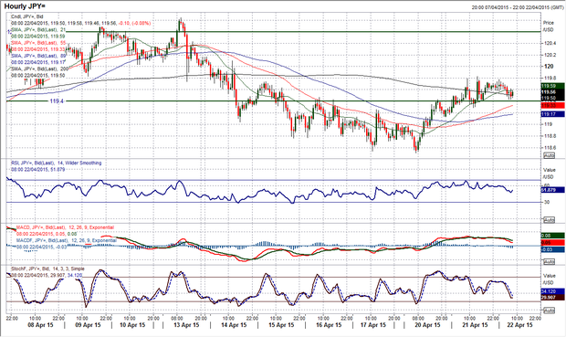566x337 pixels.
Task: Select the green 119.59 SMA price tag
Action: [552, 86]
